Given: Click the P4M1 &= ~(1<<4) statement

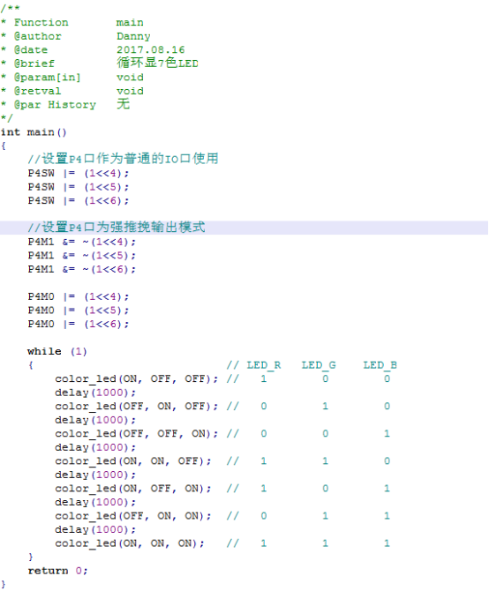Looking at the screenshot, I should [82, 242].
